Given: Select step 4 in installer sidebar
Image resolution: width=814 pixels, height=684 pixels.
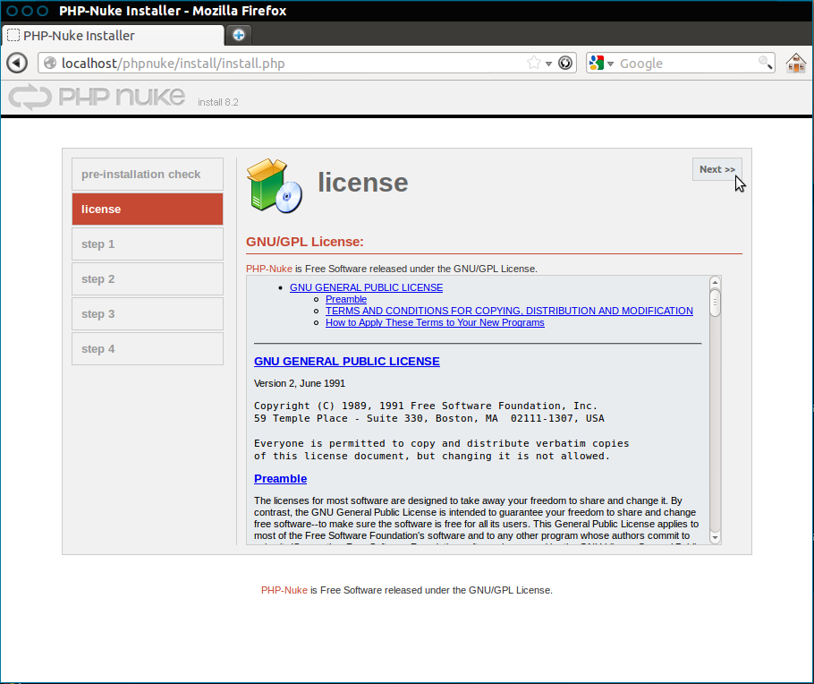Looking at the screenshot, I should [x=148, y=349].
